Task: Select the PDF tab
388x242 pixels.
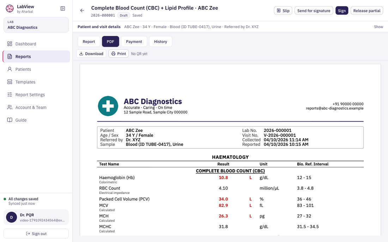Action: [110, 42]
